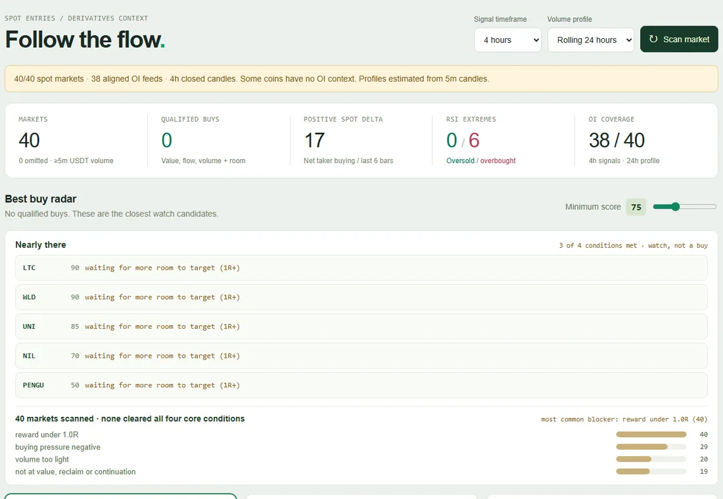Click the 4h signals 24h profile caption
The width and height of the screenshot is (723, 499).
click(624, 160)
